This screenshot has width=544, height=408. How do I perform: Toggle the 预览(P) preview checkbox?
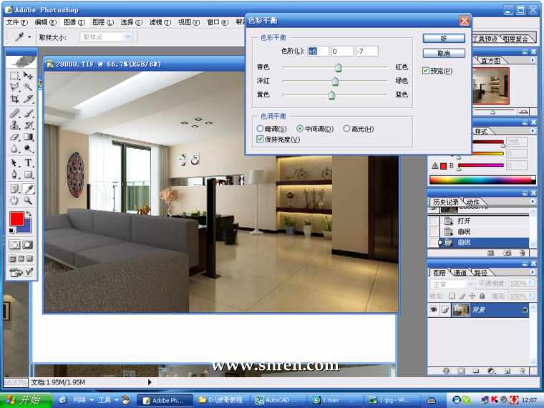click(426, 71)
